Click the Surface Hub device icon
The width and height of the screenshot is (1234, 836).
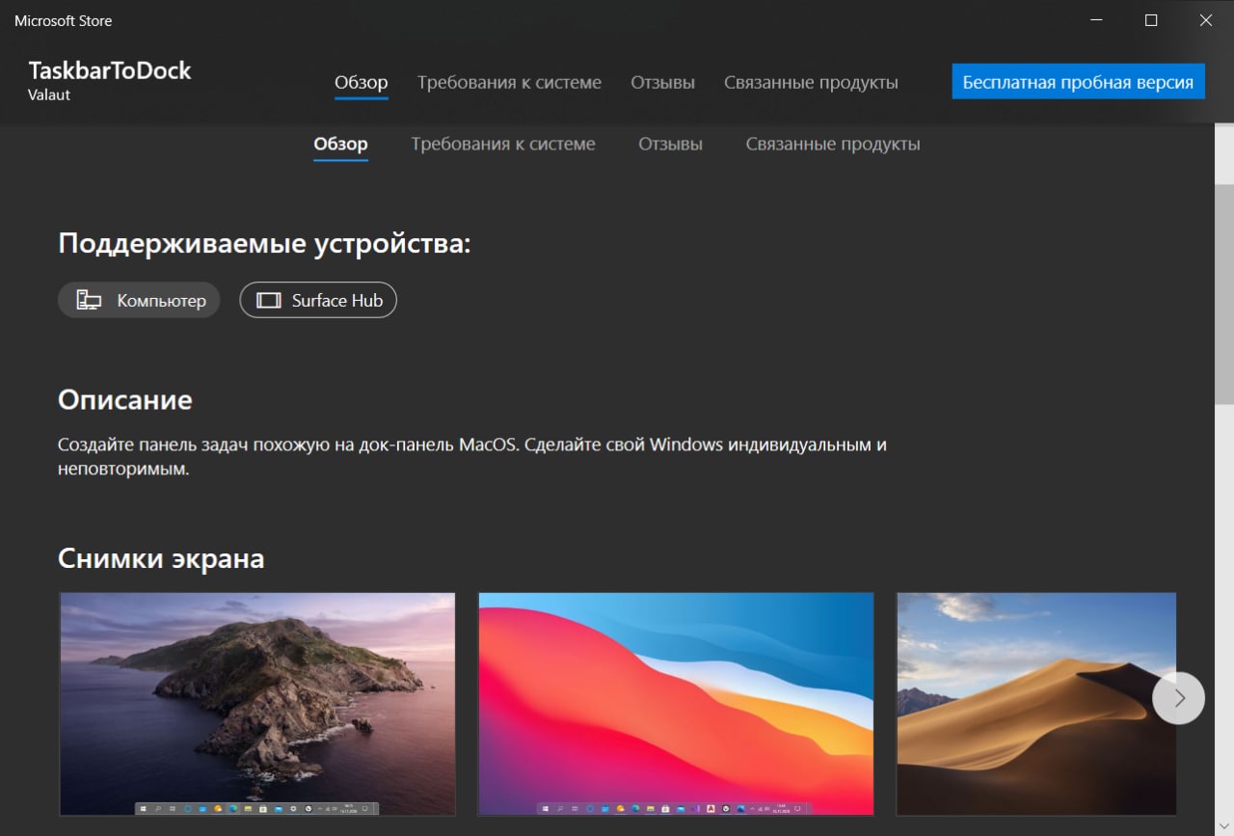pos(268,300)
